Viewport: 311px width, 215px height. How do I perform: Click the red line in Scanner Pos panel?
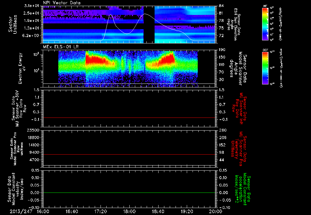coord(129,154)
